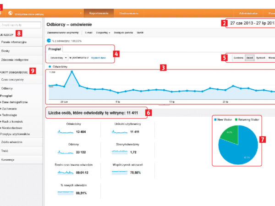This screenshot has width=275, height=206.
Task: Expand the Technologia sidebar section
Action: coord(12,115)
